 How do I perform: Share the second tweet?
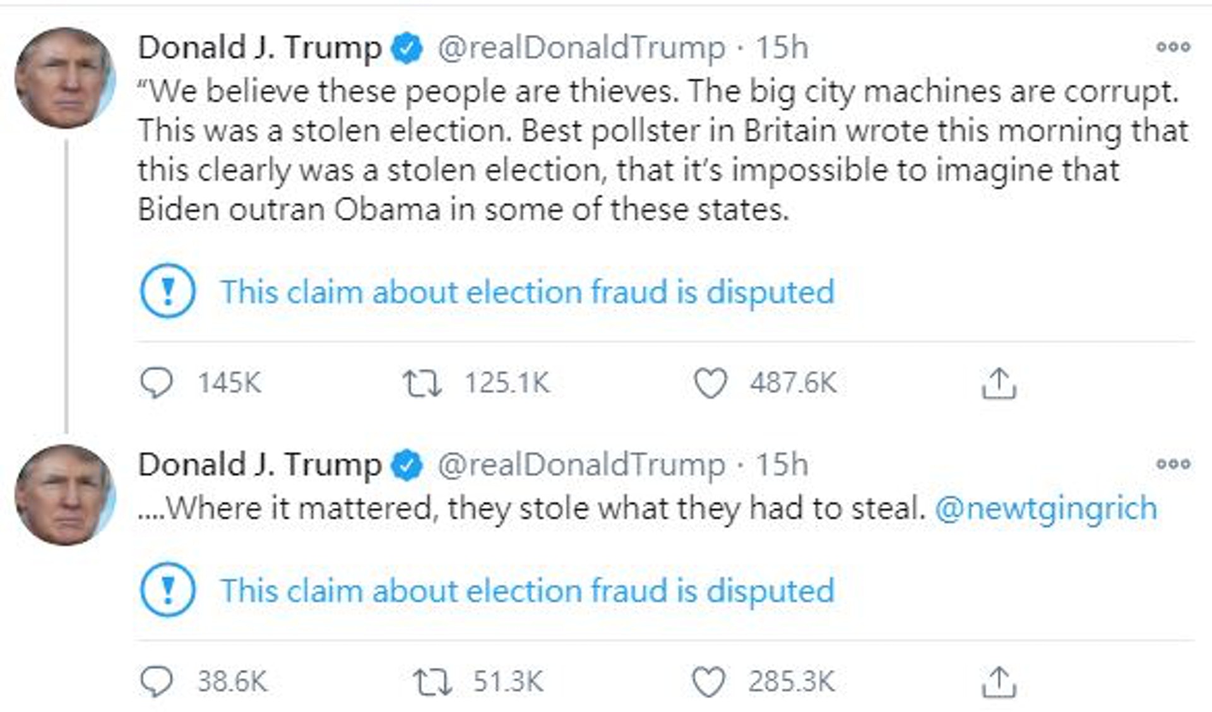coord(999,682)
